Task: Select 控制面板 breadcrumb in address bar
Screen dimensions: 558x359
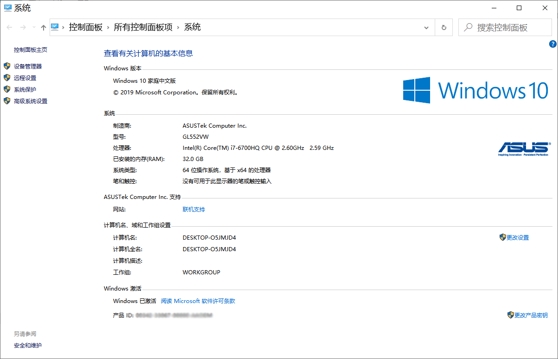Action: [86, 27]
